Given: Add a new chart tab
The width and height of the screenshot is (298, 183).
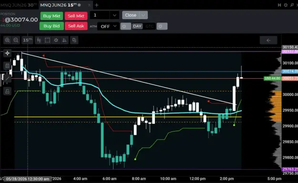Looking at the screenshot, I should (96, 5).
